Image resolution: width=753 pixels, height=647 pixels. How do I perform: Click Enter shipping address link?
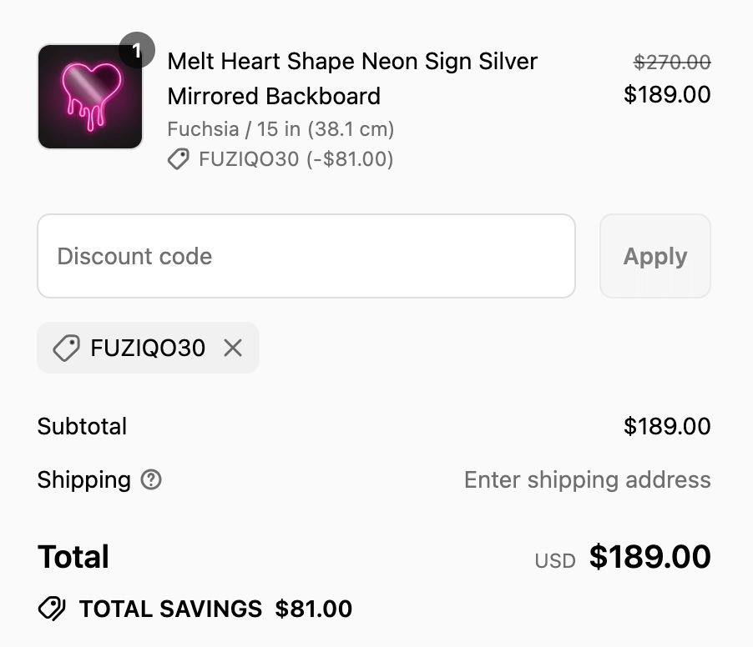tap(587, 479)
